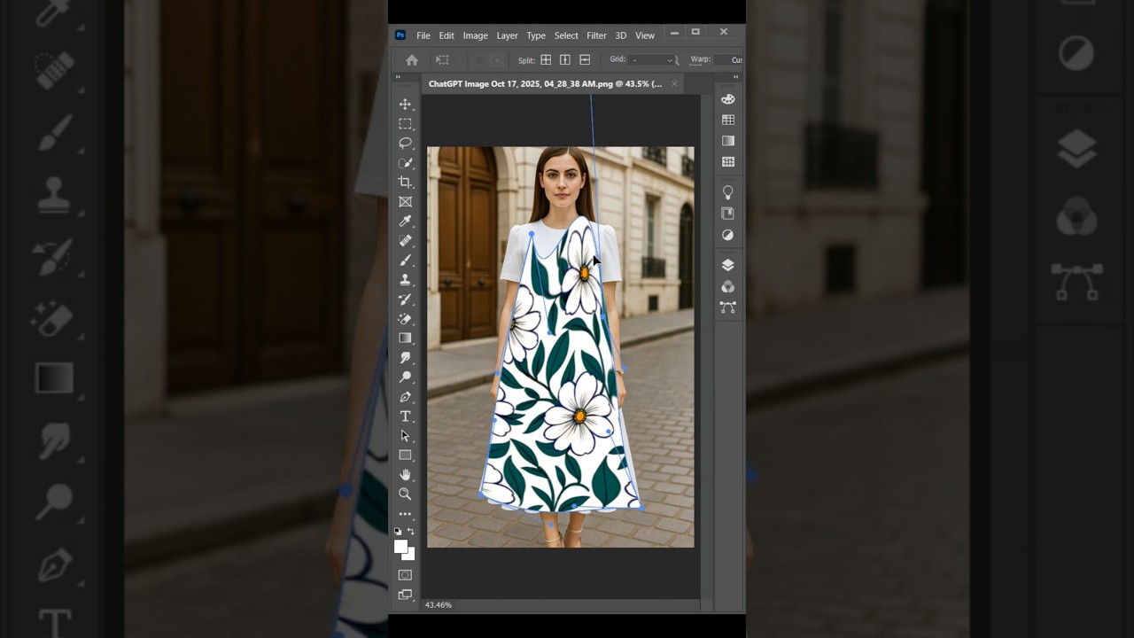Select the Clone Stamp tool

coord(405,280)
